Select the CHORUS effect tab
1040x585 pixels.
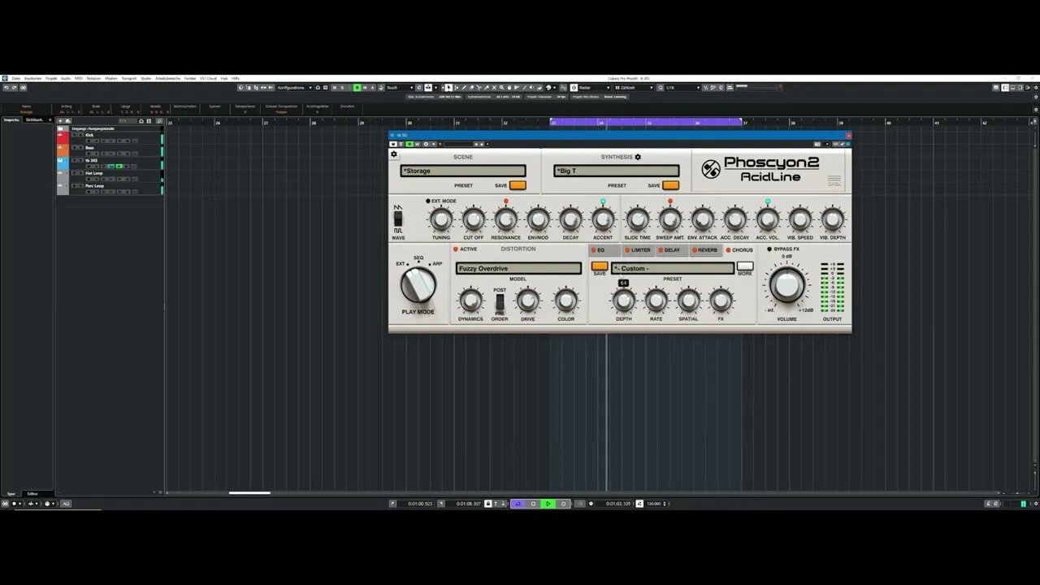(739, 250)
